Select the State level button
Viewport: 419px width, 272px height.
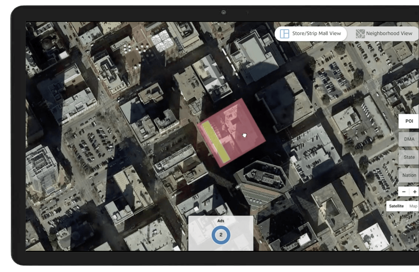409,157
